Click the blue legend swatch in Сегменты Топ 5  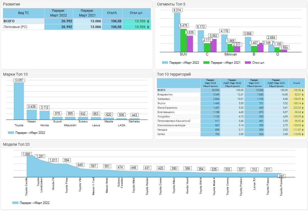(165, 63)
